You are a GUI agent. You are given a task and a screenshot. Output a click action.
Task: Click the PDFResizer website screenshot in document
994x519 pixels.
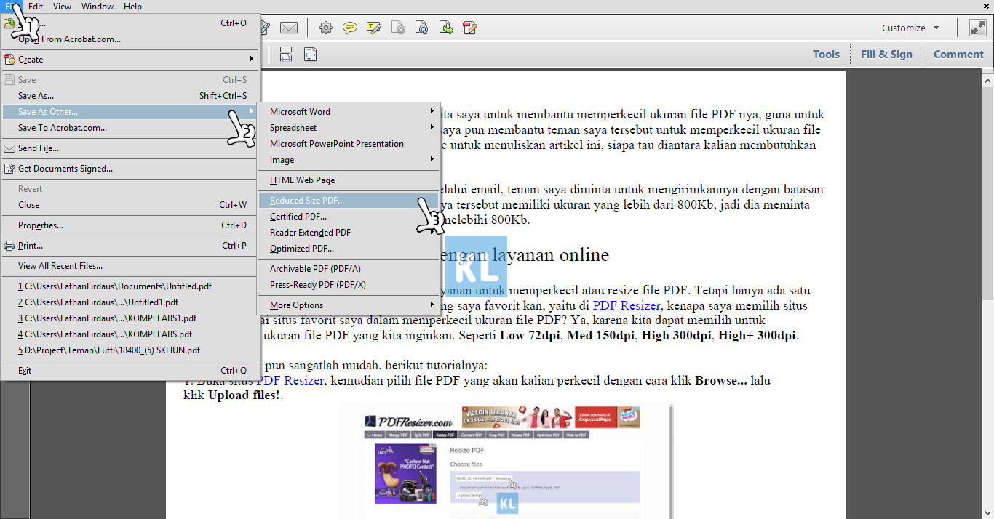pos(506,462)
